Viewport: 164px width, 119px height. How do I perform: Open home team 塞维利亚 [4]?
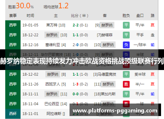point(55,45)
